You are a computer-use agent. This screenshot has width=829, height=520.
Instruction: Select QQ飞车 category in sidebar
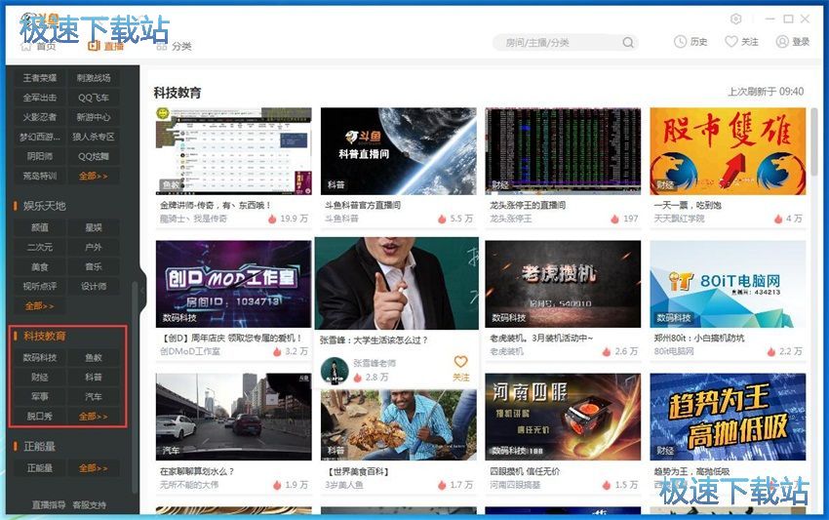[94, 98]
